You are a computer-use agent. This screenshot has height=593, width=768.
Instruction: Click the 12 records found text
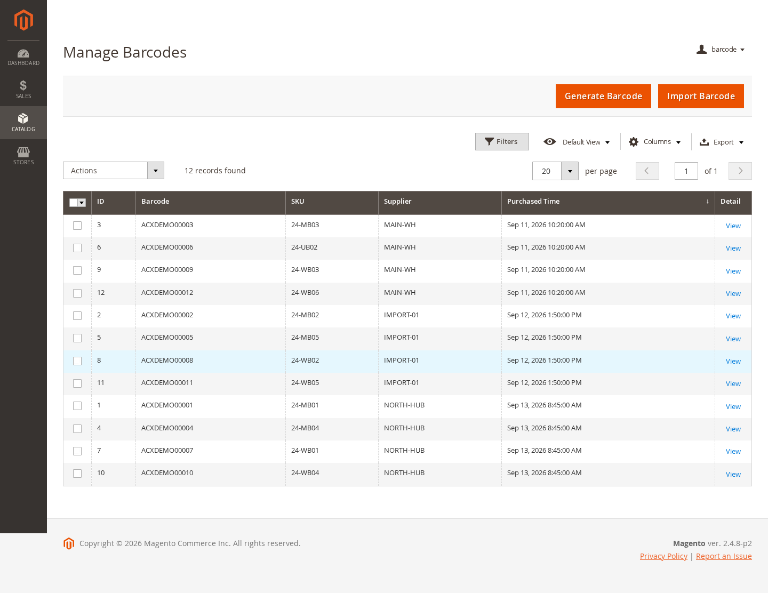tap(215, 171)
